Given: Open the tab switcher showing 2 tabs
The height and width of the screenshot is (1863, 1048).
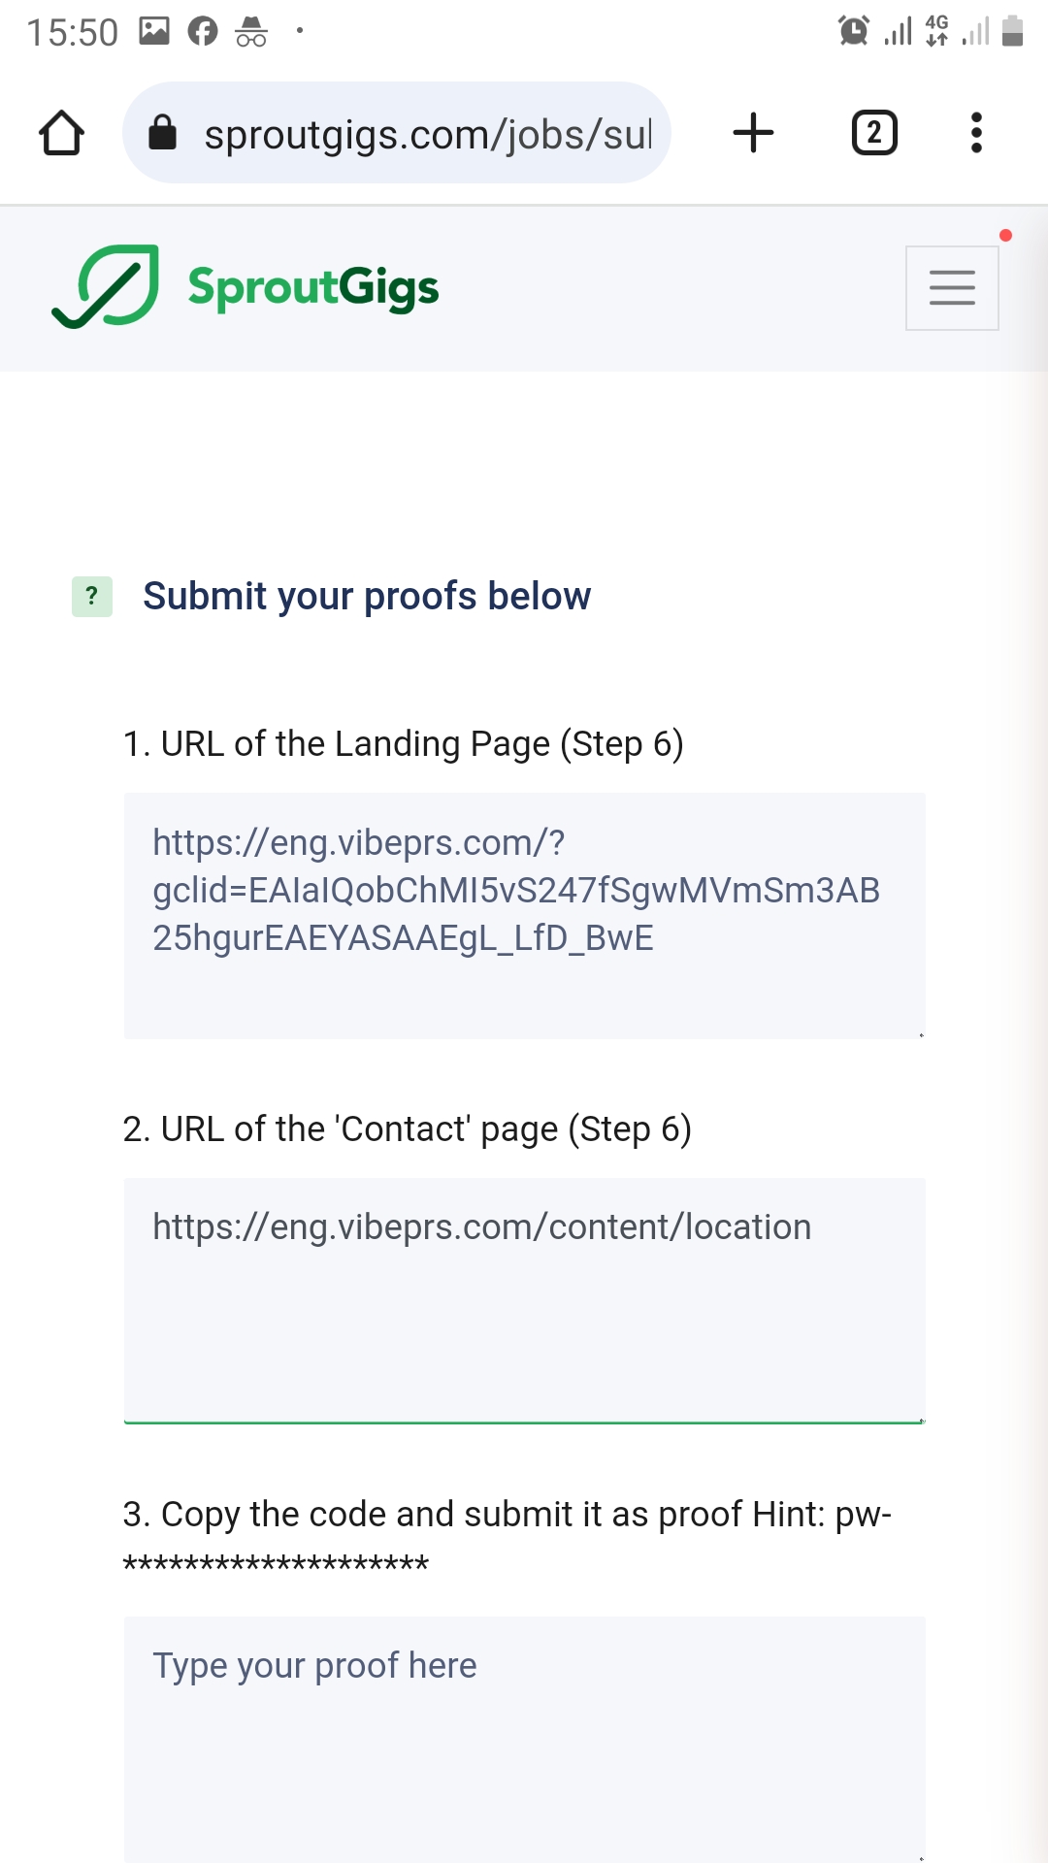Looking at the screenshot, I should point(873,133).
